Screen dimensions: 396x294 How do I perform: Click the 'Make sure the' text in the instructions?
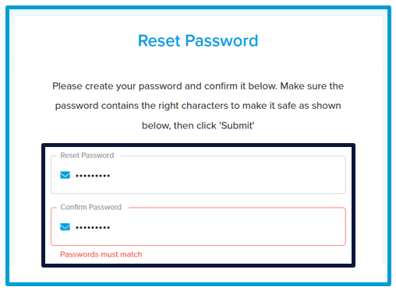(312, 86)
